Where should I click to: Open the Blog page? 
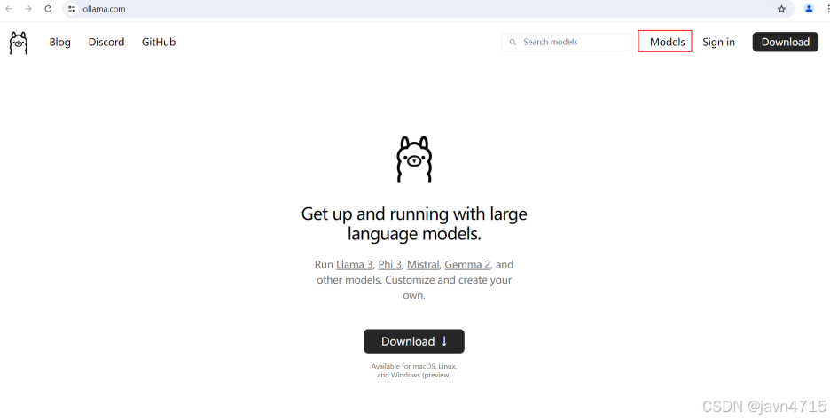(59, 42)
